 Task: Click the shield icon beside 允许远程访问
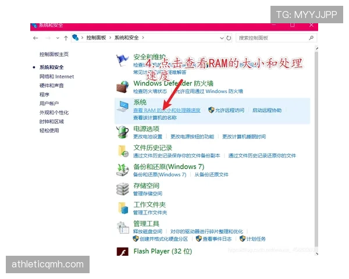coord(211,110)
